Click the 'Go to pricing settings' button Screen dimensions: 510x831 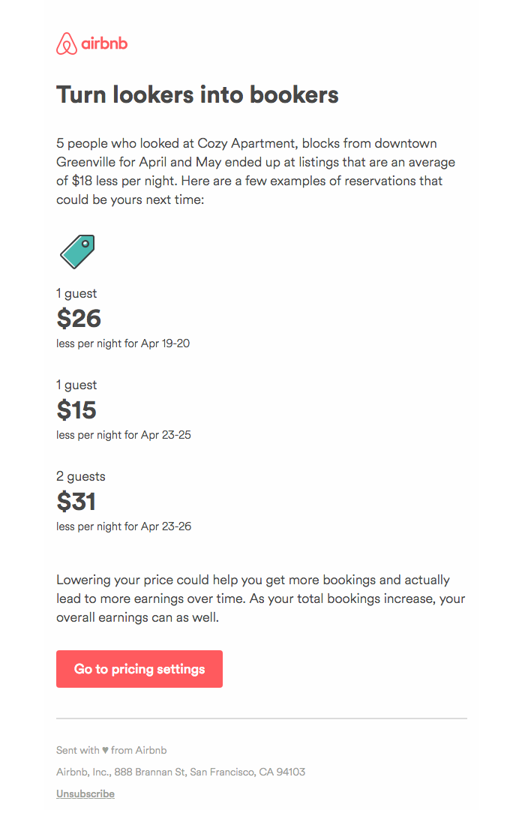click(x=139, y=668)
